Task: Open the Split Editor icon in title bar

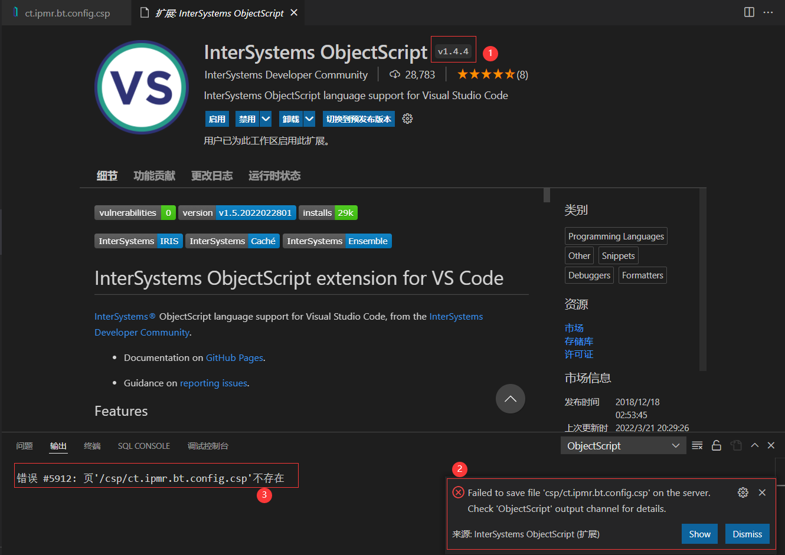Action: pos(749,12)
